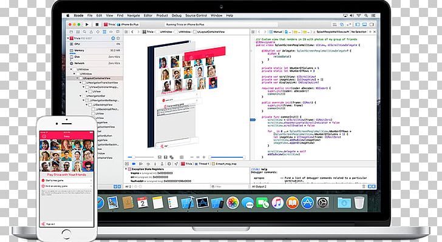Image resolution: width=442 pixels, height=242 pixels.
Task: Select the Network gauge row
Action: pyautogui.click(x=95, y=64)
